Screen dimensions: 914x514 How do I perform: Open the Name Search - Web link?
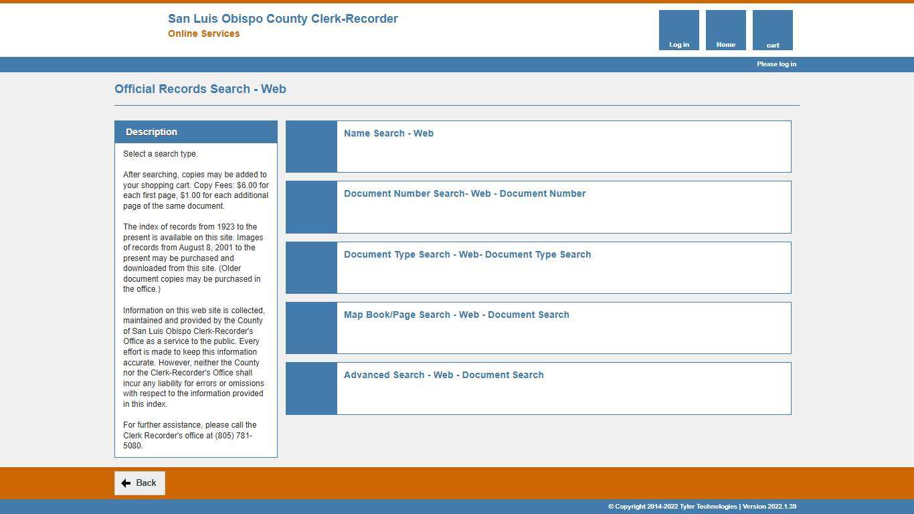click(x=388, y=133)
